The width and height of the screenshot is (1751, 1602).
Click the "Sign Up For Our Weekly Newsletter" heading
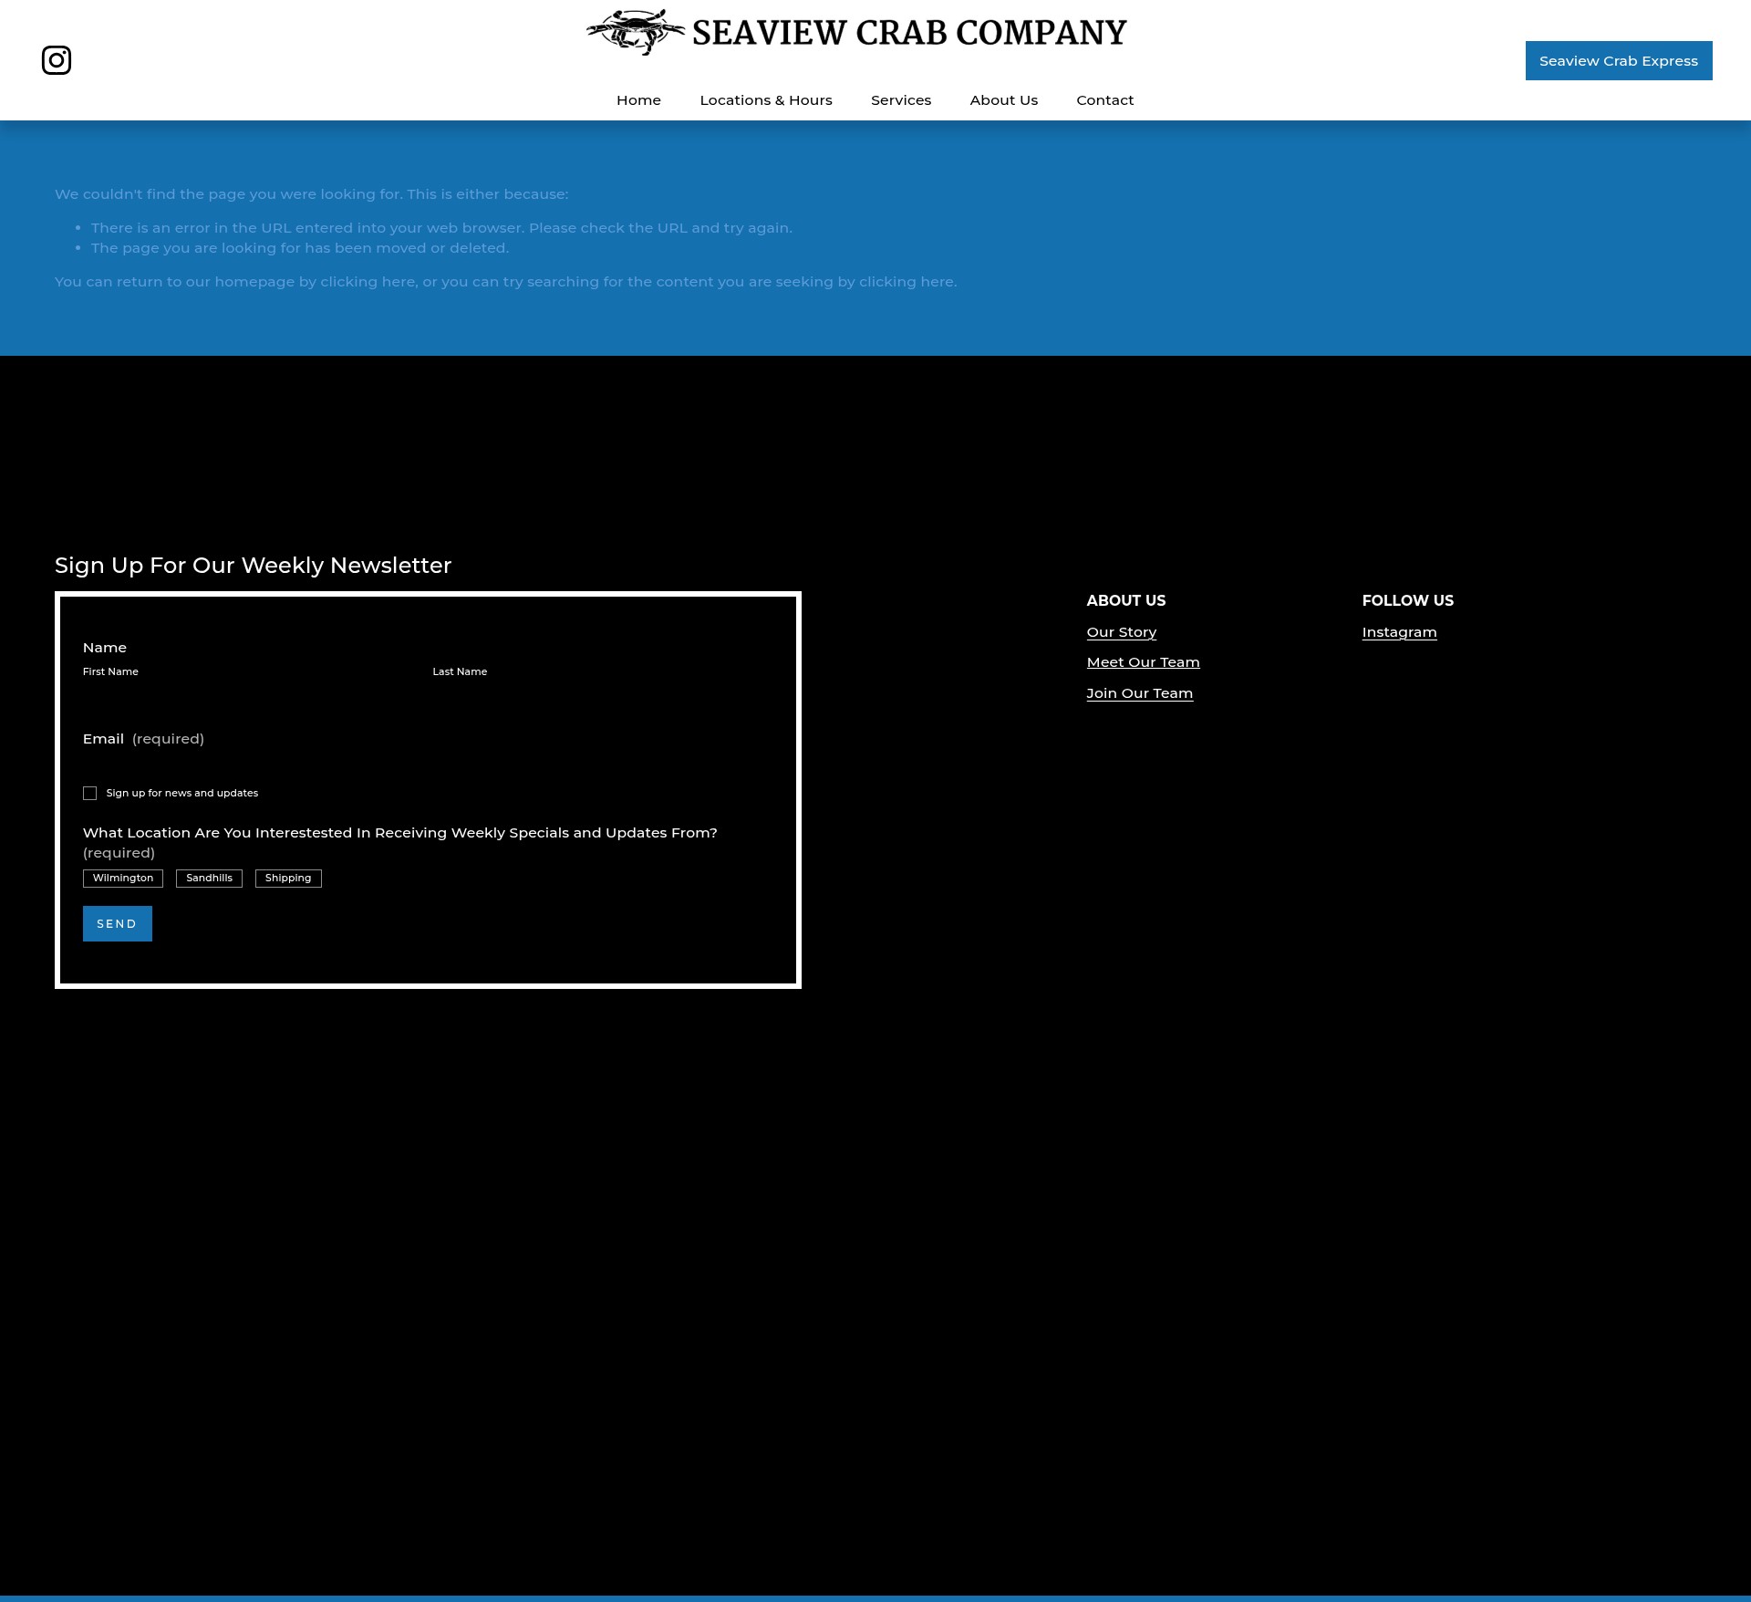click(253, 566)
